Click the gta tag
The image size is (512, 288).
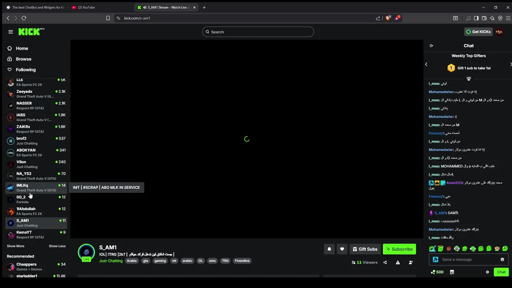point(146,261)
